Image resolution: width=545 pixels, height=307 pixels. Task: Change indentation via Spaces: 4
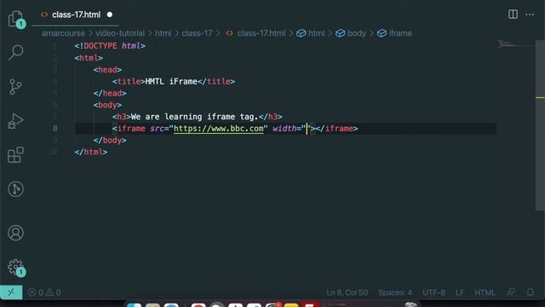[x=395, y=293]
